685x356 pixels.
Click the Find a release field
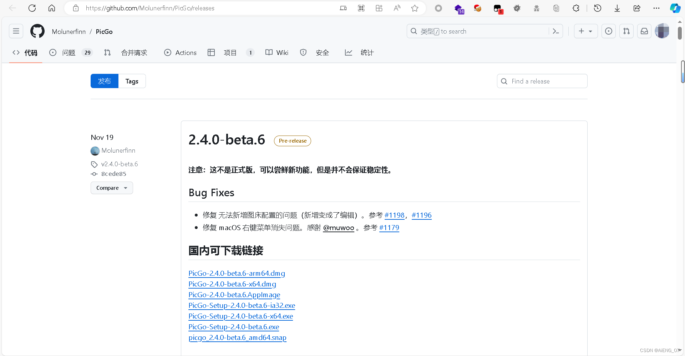(542, 81)
